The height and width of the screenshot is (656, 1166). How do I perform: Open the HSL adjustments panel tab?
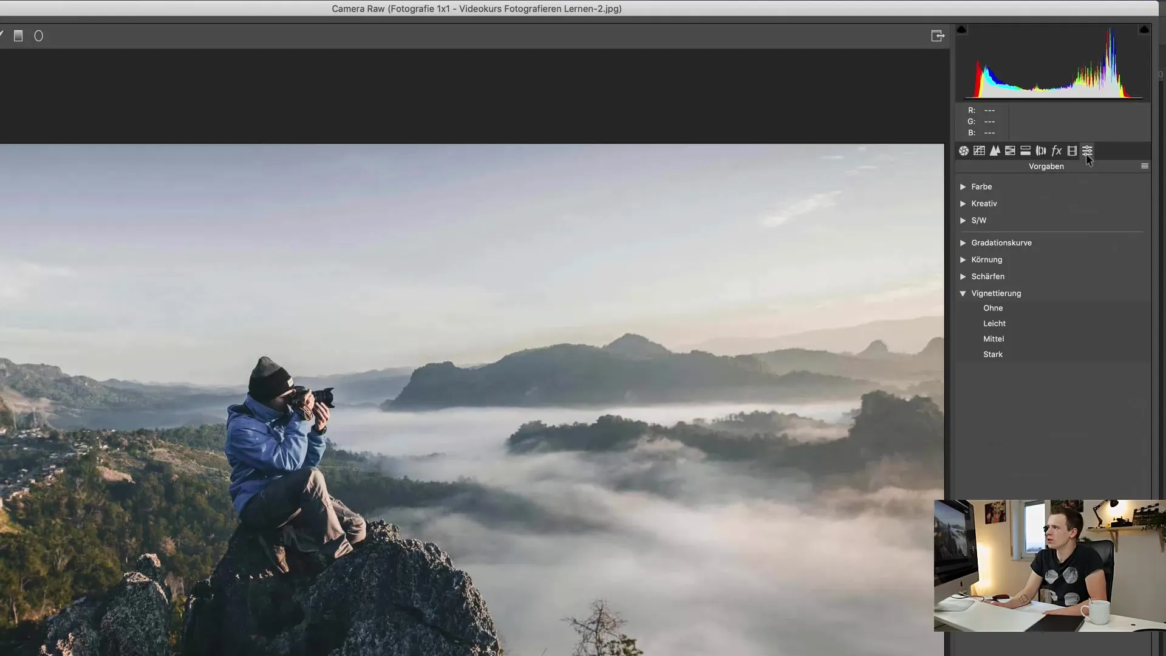tap(1010, 151)
